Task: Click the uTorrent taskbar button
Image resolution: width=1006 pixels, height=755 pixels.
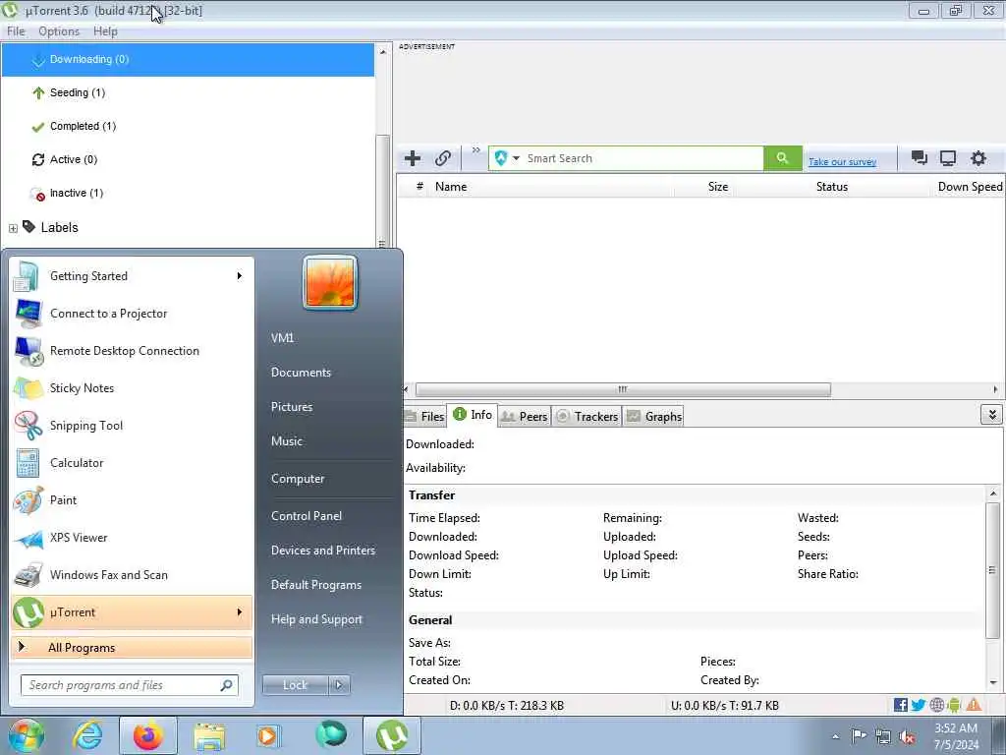Action: 392,735
